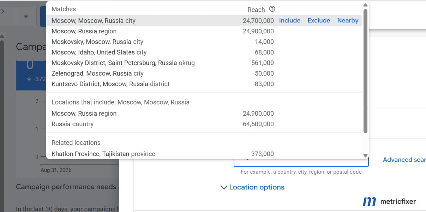Include Moscow, Moscow, Russia city
This screenshot has width=426, height=212.
pyautogui.click(x=290, y=20)
